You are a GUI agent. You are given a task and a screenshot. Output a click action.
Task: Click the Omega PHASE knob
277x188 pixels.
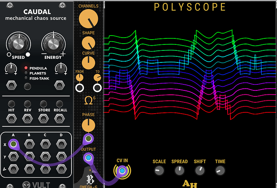(88, 125)
